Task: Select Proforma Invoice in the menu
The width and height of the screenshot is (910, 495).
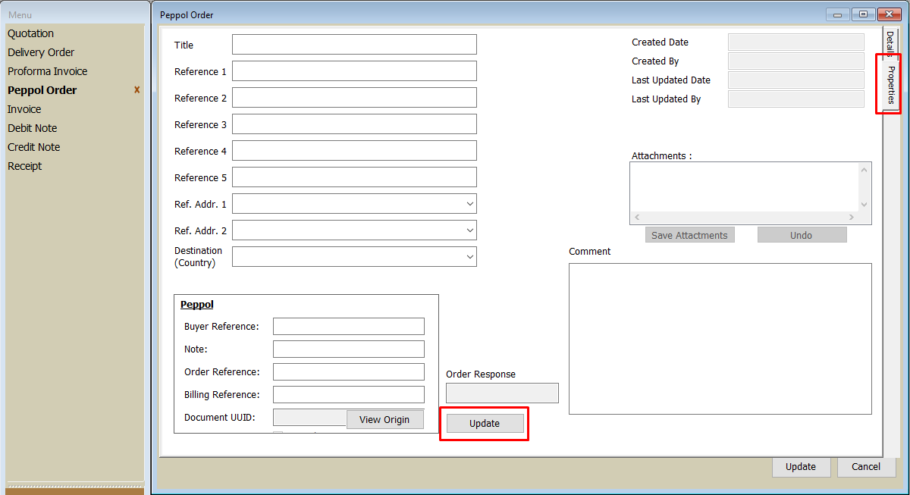Action: click(48, 71)
